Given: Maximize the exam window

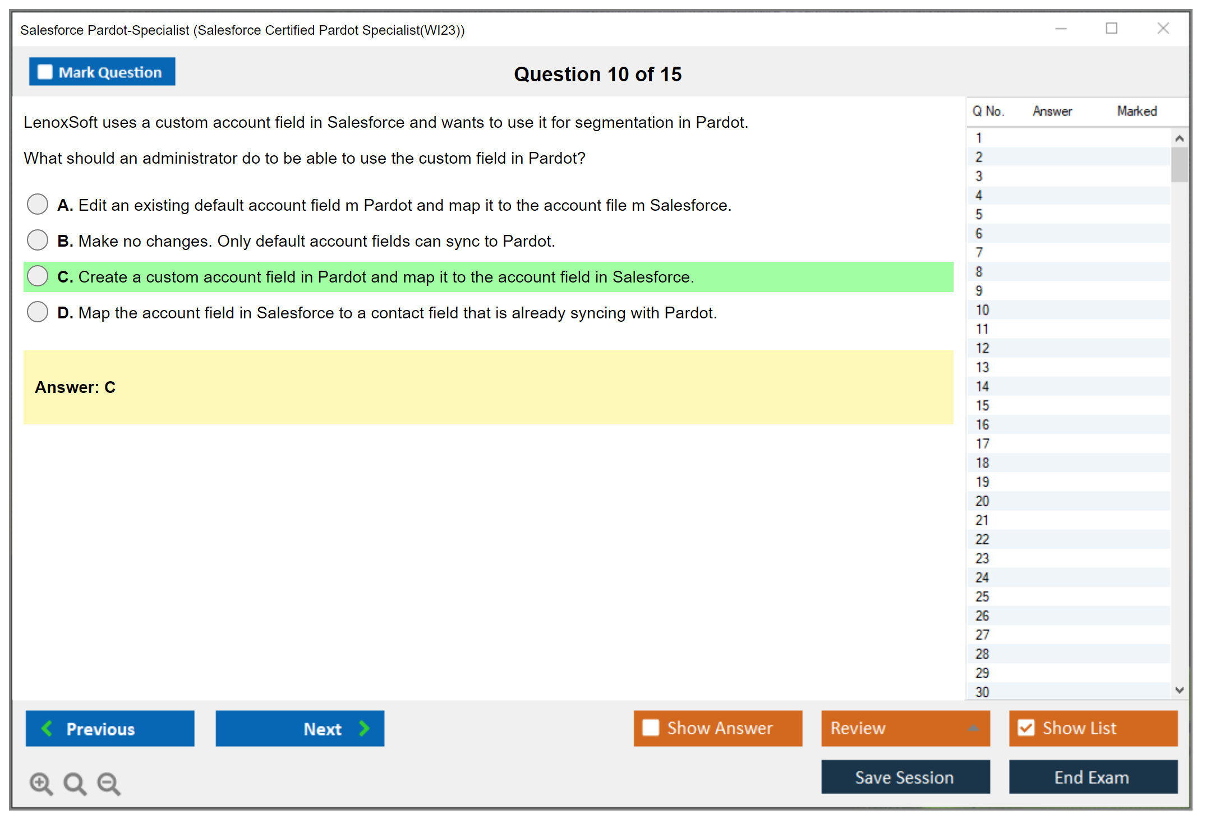Looking at the screenshot, I should [1111, 29].
